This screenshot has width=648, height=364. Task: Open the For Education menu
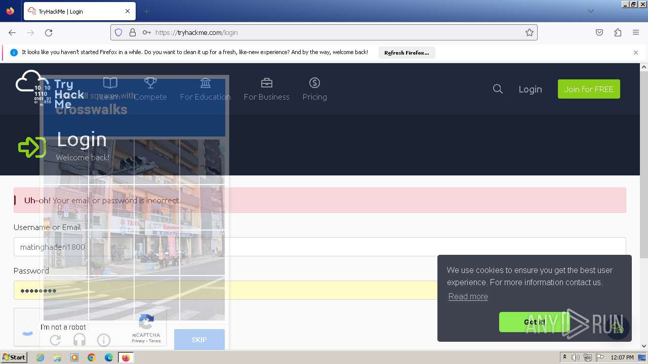point(205,89)
